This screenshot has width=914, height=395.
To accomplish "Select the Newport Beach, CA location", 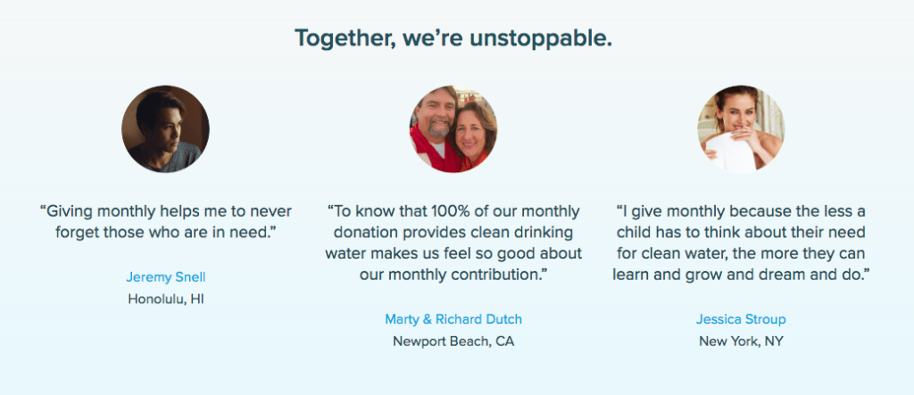I will click(x=453, y=341).
